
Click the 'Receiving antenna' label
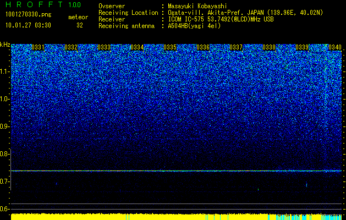[x=127, y=26]
